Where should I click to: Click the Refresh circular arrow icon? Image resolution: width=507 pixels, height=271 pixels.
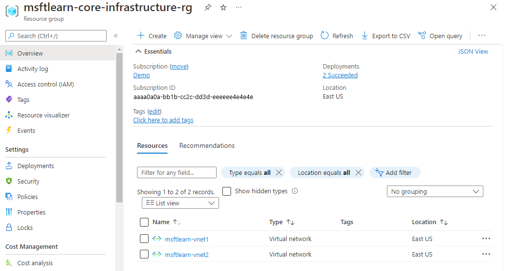pos(325,36)
